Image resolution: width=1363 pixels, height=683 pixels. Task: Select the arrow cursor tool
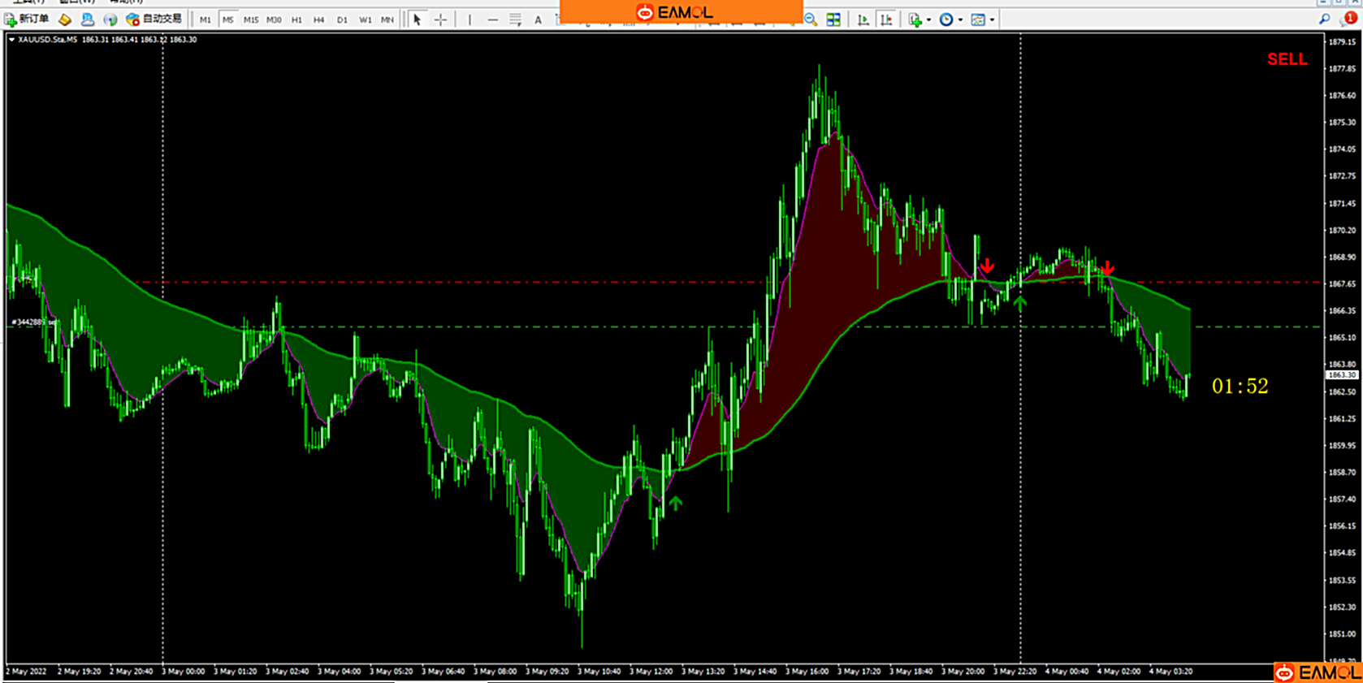coord(417,19)
